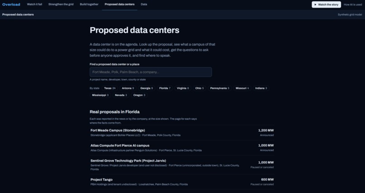Click the Watch the story play button
The width and height of the screenshot is (365, 193).
click(x=326, y=5)
